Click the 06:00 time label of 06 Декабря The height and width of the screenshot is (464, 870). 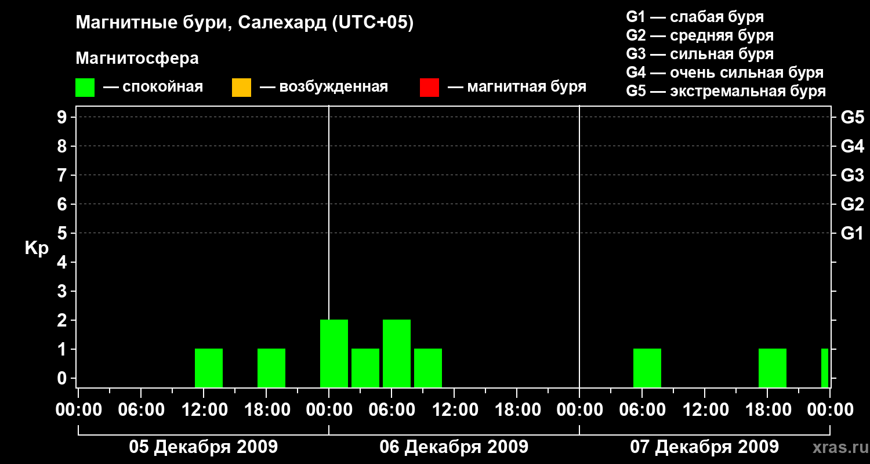pos(391,410)
